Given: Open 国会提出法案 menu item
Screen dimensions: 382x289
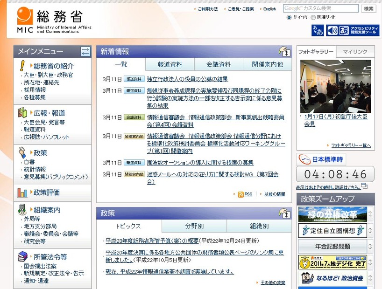Looking at the screenshot, I should point(40,266).
